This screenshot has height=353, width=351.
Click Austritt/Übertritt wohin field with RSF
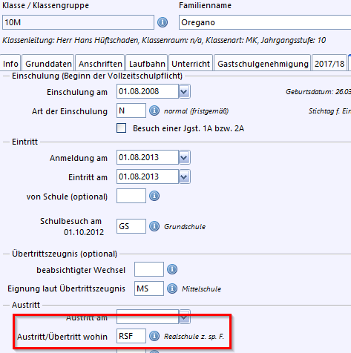[131, 336]
